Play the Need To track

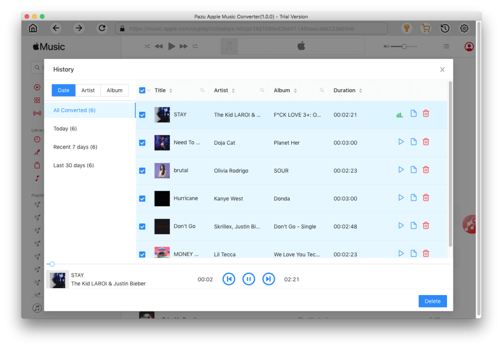pos(401,142)
